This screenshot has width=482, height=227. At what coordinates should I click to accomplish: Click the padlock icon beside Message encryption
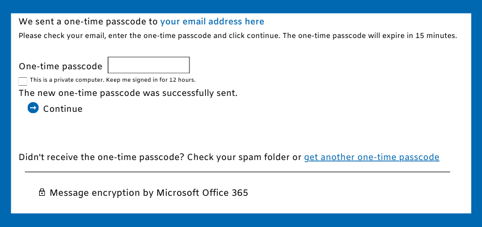click(41, 192)
